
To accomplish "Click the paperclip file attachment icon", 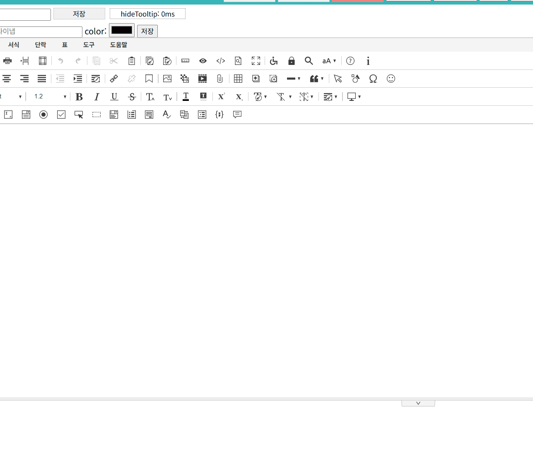I will [220, 79].
